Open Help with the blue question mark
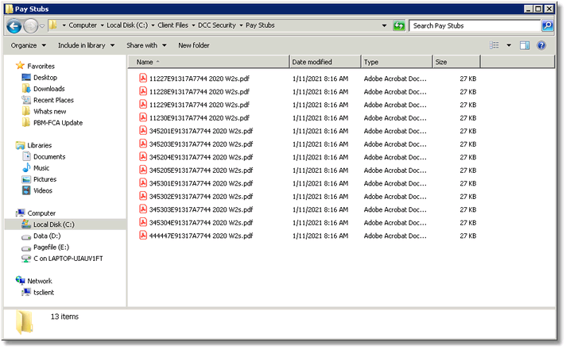This screenshot has width=566, height=349. point(541,45)
